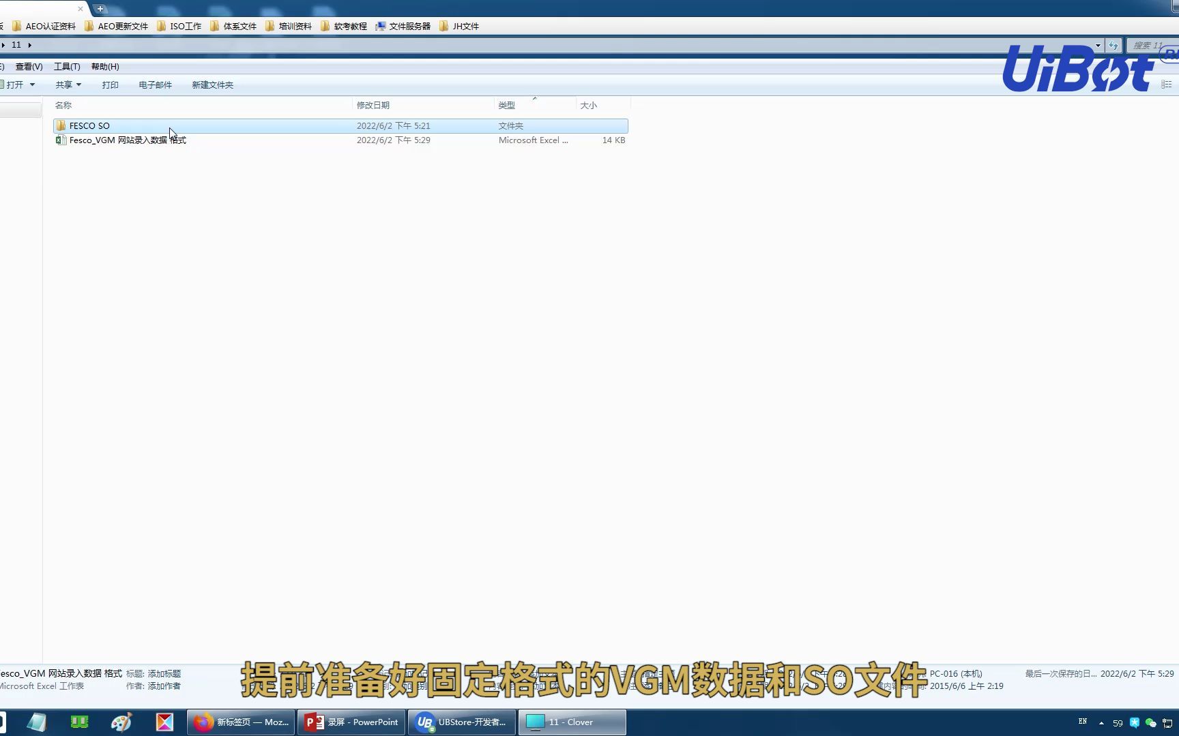Viewport: 1179px width, 736px height.
Task: Open the AEO认证资料 bookmark folder
Action: (44, 26)
